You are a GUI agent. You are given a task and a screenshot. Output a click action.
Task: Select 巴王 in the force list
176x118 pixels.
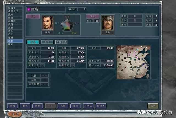[15, 34]
